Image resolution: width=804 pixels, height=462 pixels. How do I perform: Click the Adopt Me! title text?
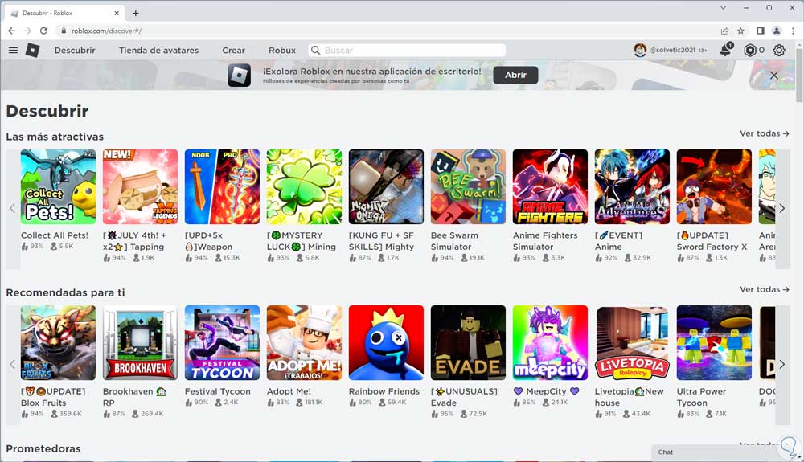(289, 391)
